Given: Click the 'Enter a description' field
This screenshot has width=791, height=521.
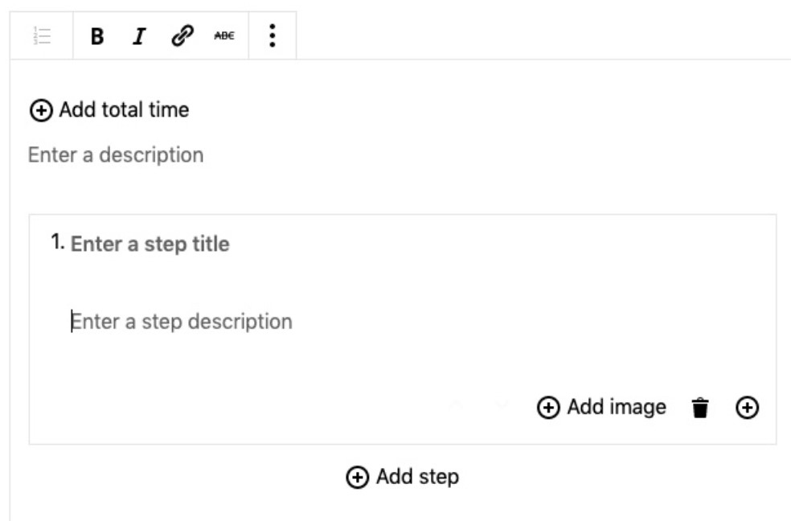Looking at the screenshot, I should 116,154.
